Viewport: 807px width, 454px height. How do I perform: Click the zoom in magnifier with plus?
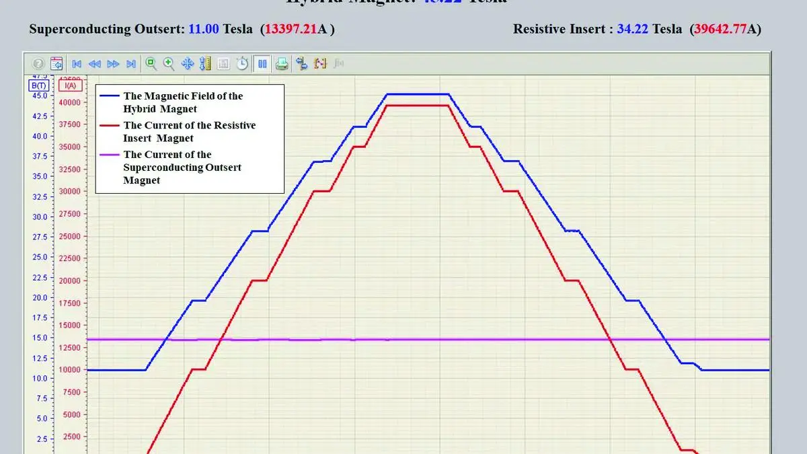tap(169, 64)
